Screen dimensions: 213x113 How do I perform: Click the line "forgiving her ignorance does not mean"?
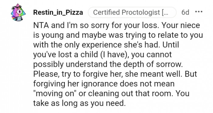tap(104, 84)
